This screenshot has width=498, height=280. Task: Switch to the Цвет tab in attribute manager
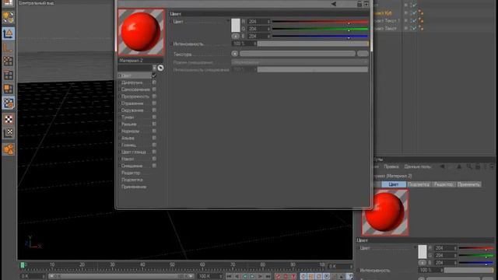[394, 184]
